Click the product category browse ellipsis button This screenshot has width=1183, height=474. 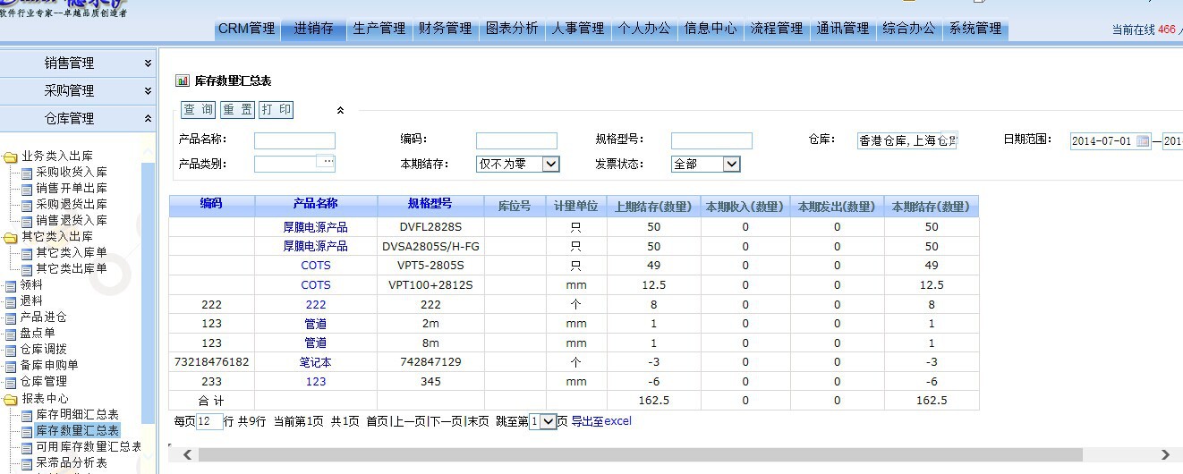pos(328,162)
